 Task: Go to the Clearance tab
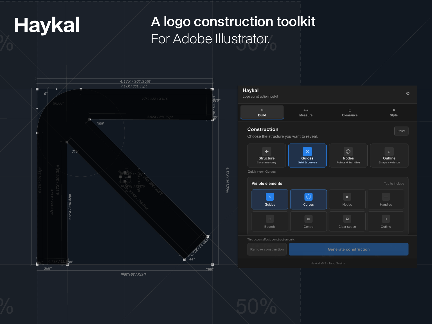[x=350, y=112]
